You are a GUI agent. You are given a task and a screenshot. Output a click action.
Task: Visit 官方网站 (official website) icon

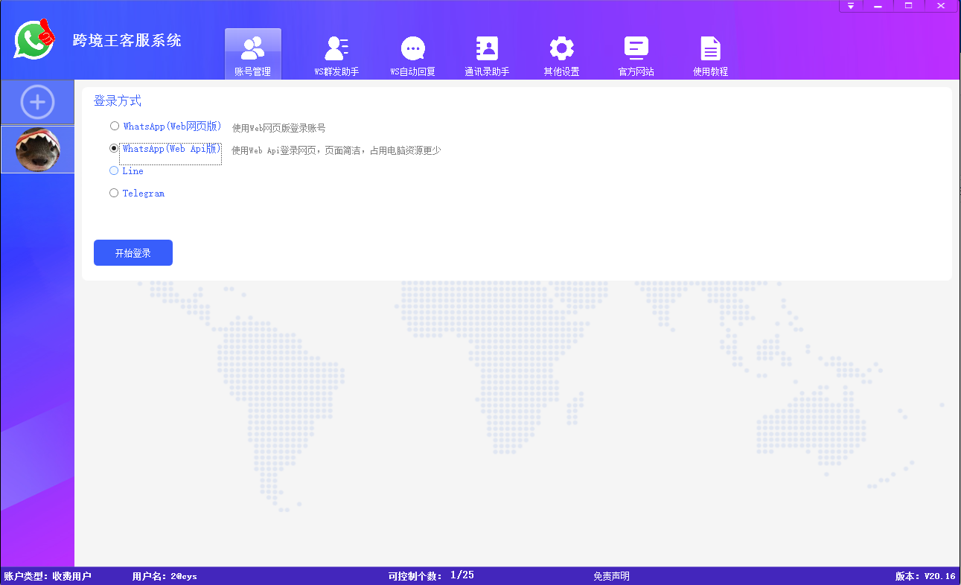(635, 52)
